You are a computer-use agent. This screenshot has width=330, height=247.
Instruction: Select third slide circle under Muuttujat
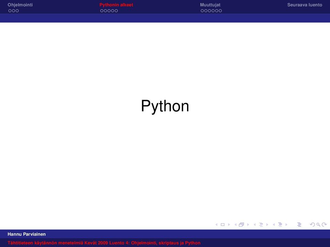coord(209,11)
